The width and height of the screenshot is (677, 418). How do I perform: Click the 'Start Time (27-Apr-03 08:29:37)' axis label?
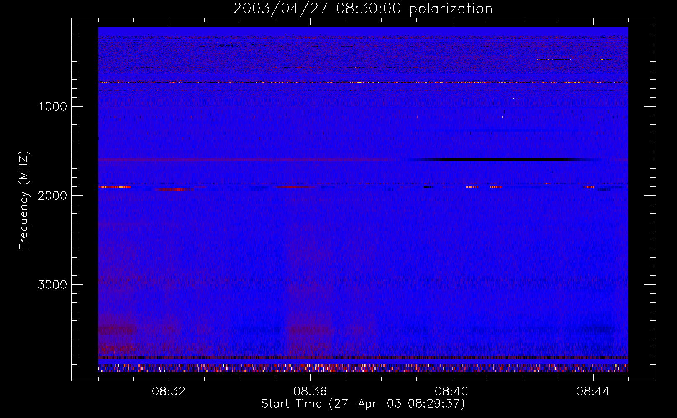tap(363, 404)
